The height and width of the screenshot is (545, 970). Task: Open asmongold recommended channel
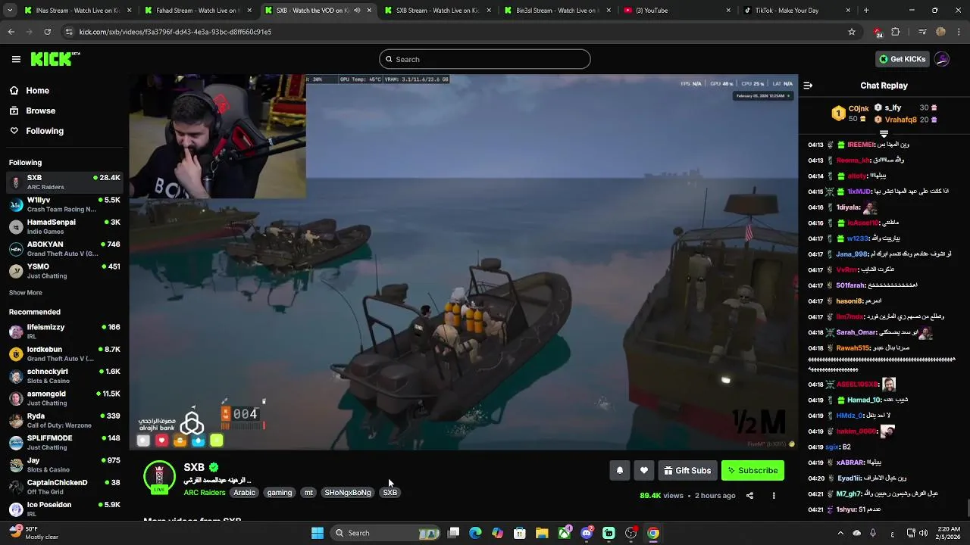[x=64, y=398]
